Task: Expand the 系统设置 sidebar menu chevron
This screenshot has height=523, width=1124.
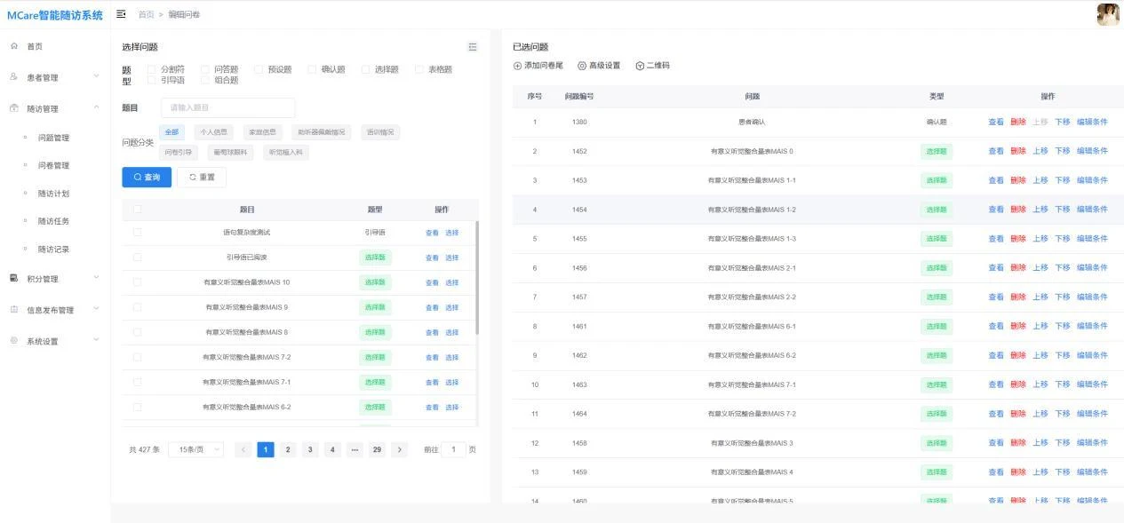Action: pyautogui.click(x=96, y=341)
